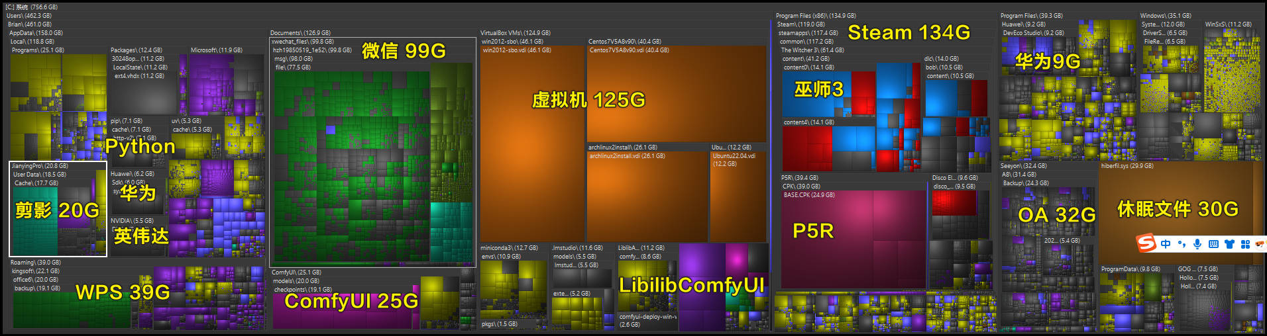Select the 'VirtualBox VMs\ (124.9 GB)' folder
Screen dimensions: 1267x336
pos(516,33)
